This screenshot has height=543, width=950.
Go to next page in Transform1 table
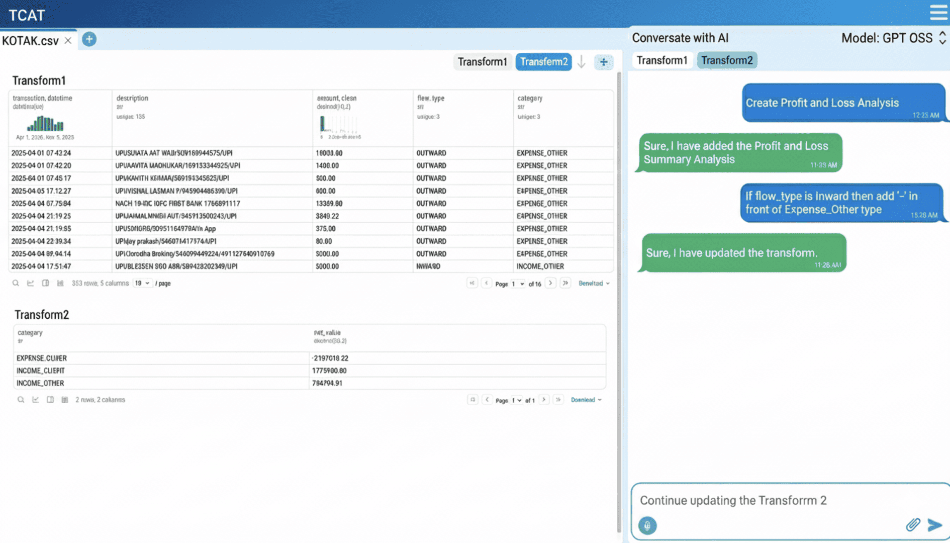pos(550,283)
